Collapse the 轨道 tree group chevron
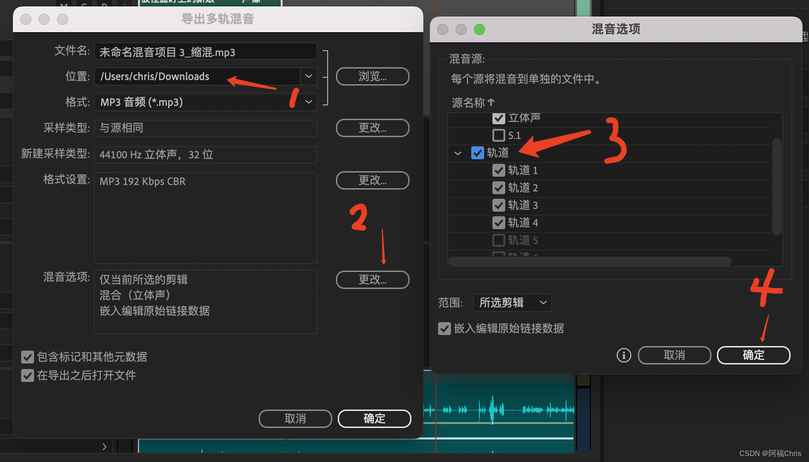This screenshot has height=462, width=809. [458, 153]
